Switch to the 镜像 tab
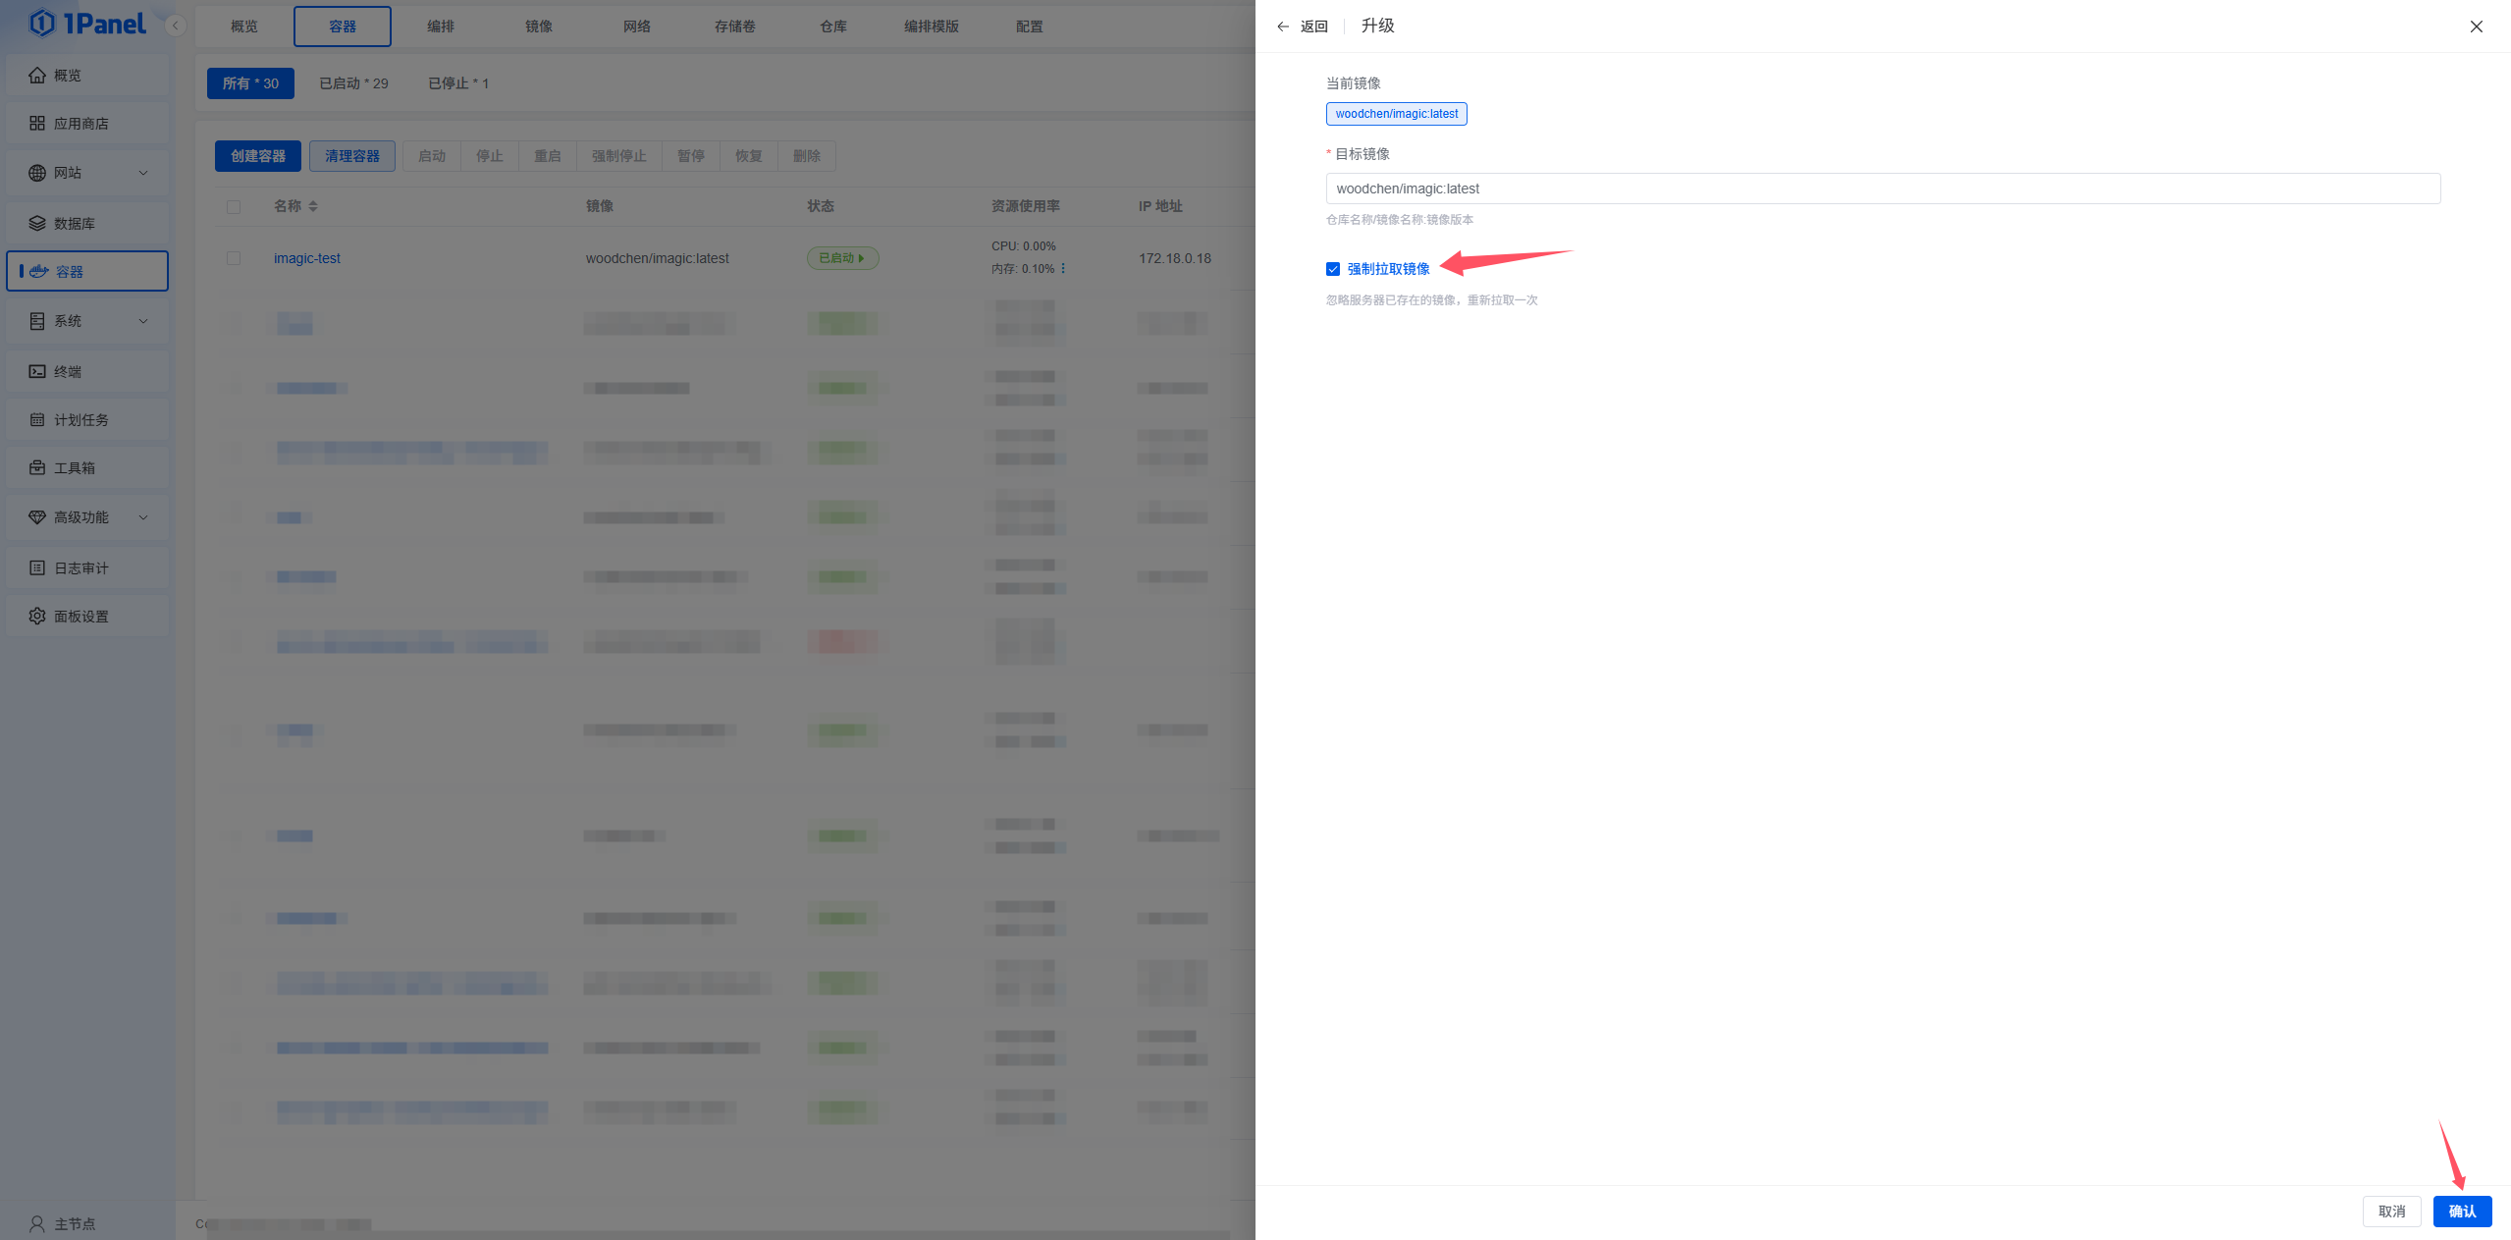Image resolution: width=2511 pixels, height=1240 pixels. (539, 27)
